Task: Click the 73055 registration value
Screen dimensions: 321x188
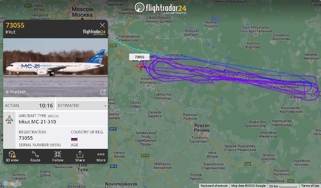Action: tap(26, 138)
